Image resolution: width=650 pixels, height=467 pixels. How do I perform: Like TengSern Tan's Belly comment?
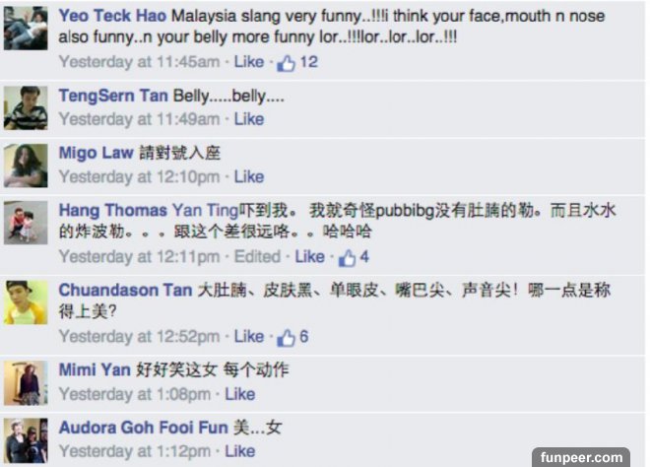click(x=249, y=119)
